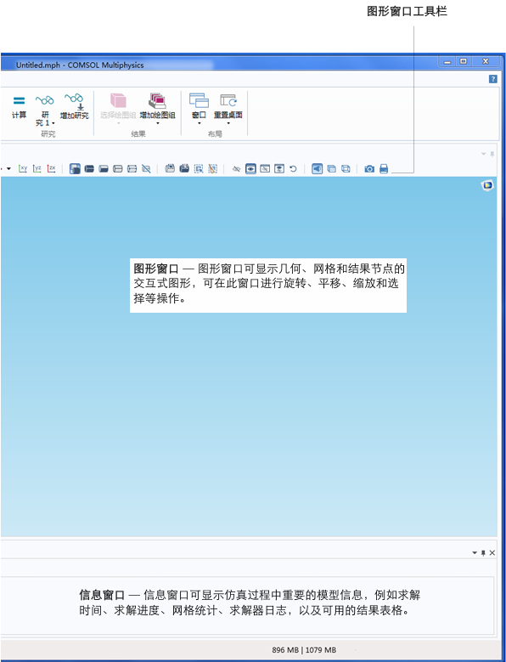Toggle the highlighted scene light icon
506x662 pixels.
tap(317, 169)
